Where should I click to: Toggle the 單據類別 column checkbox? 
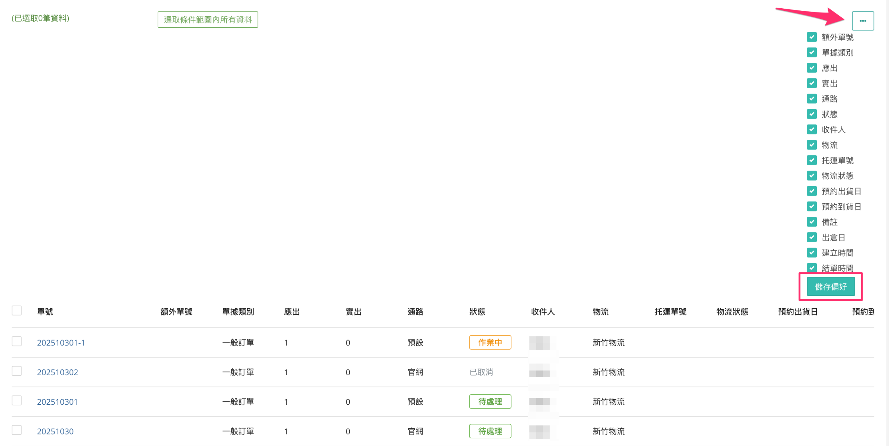812,52
